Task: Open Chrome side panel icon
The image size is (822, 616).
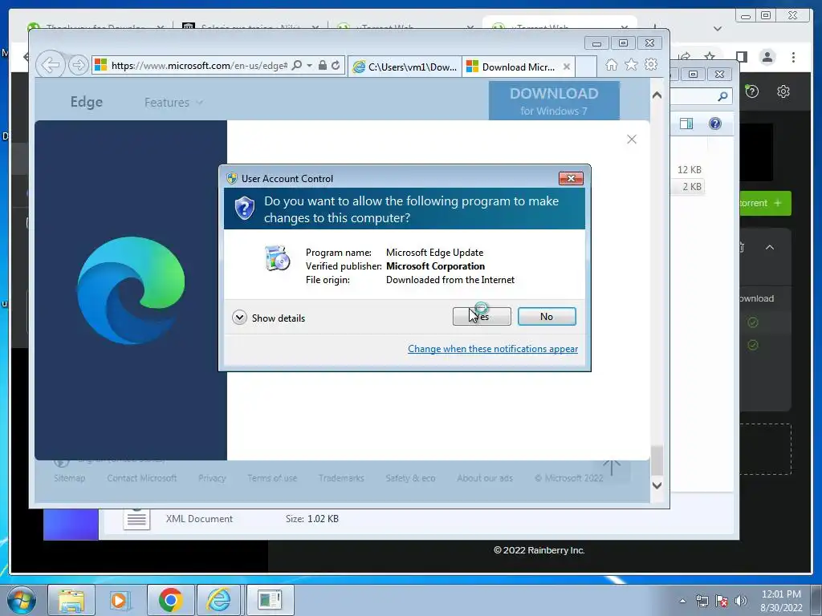Action: click(x=741, y=57)
